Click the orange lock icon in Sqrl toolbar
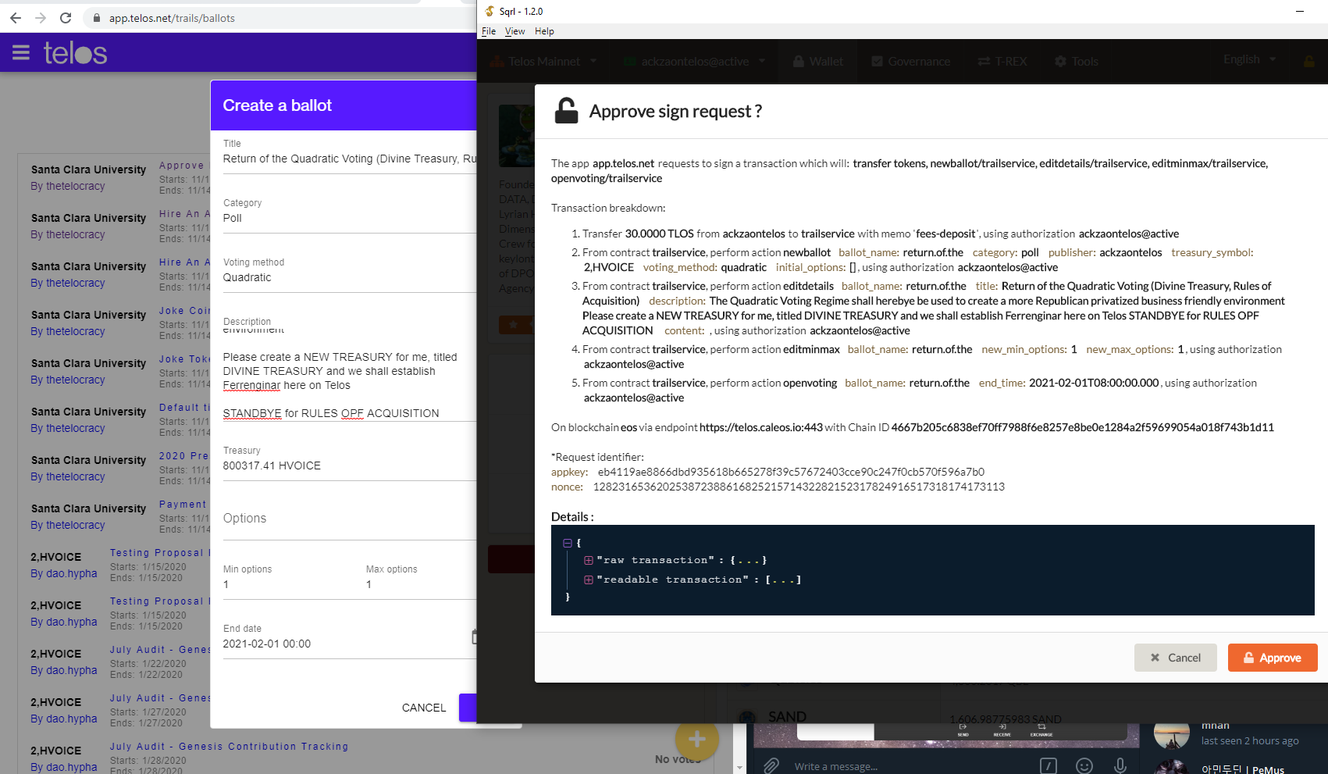Screen dimensions: 1328x774 coord(1308,61)
